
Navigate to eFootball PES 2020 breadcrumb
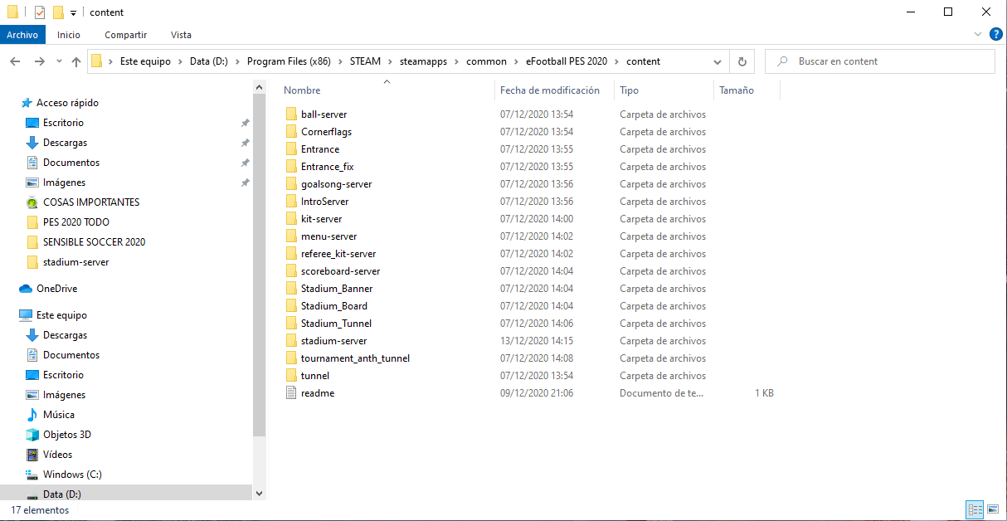[x=567, y=61]
